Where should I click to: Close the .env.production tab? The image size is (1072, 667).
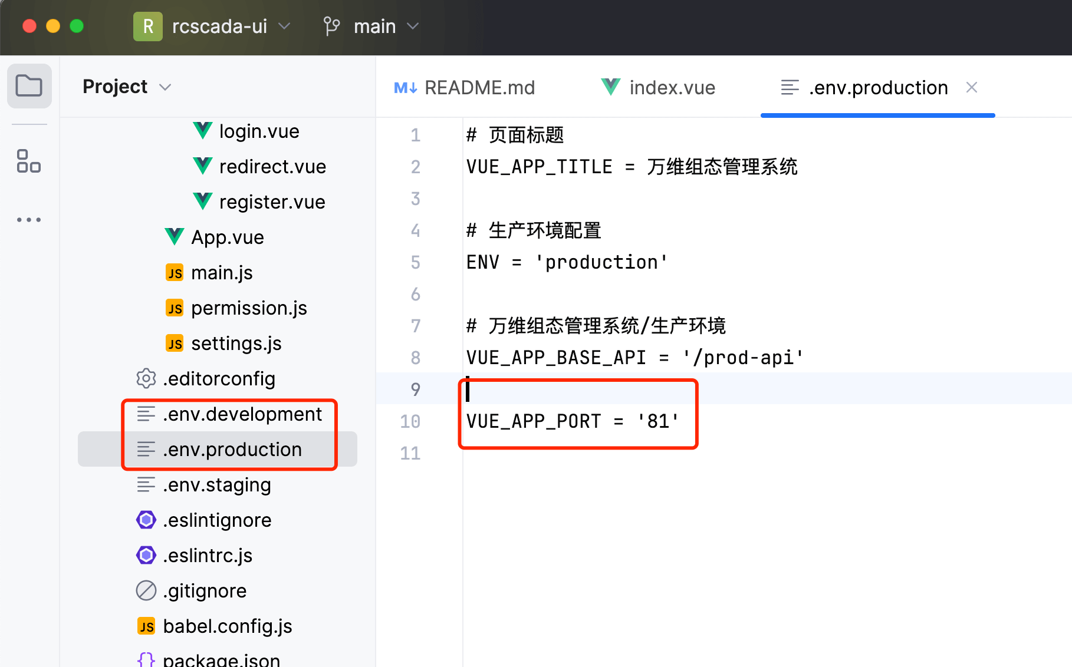972,88
